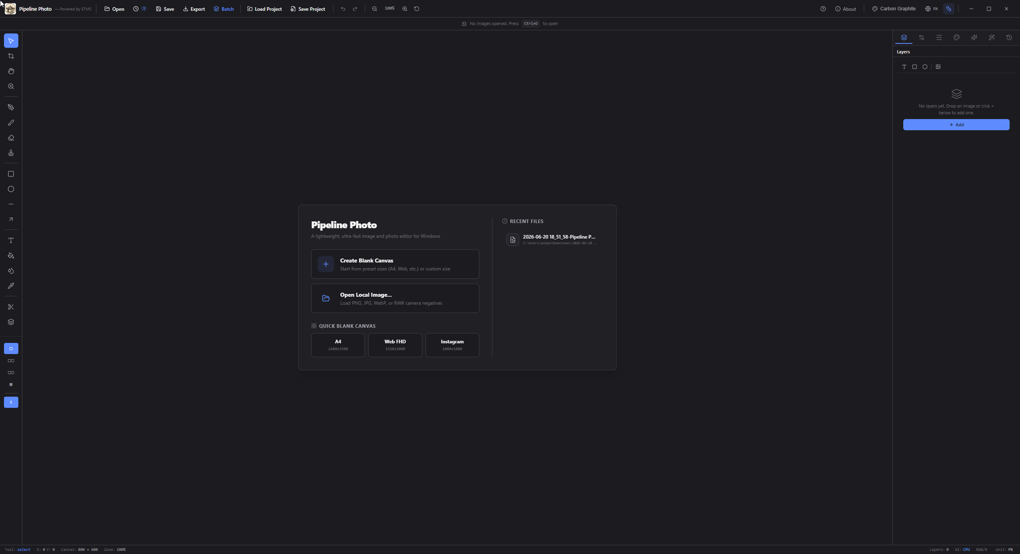
Task: Click the layers stack tool in left toolbar
Action: click(x=11, y=322)
